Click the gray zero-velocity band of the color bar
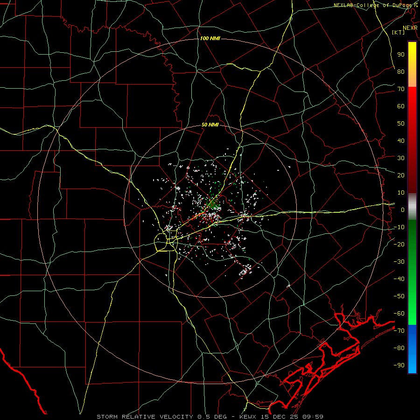This screenshot has width=420, height=420. click(412, 206)
